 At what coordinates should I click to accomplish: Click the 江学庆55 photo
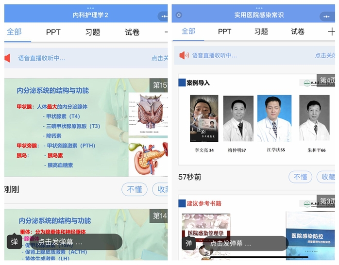[x=274, y=118]
